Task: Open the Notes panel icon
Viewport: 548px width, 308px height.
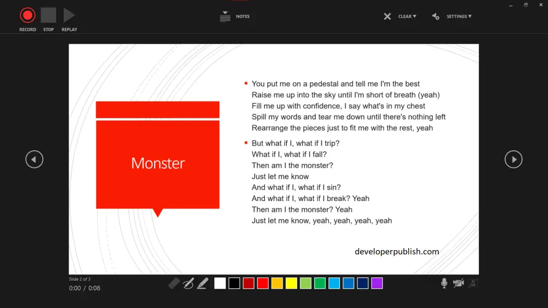Action: click(x=225, y=17)
